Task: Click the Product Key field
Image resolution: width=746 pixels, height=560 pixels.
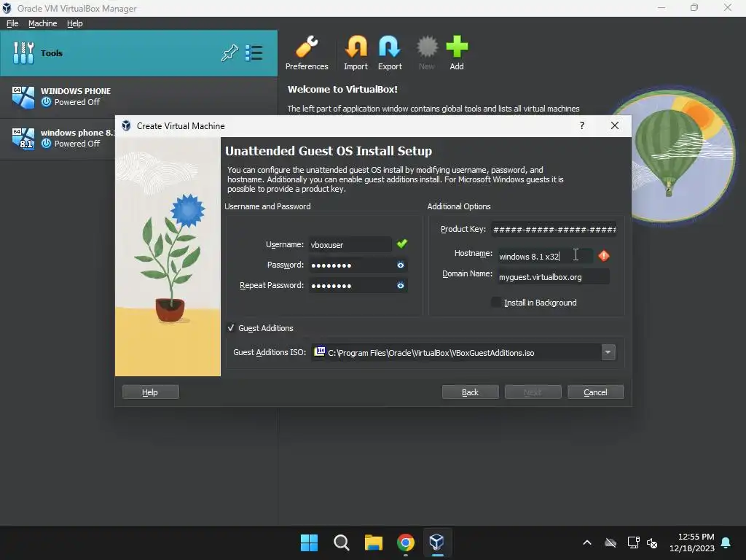Action: pos(554,230)
